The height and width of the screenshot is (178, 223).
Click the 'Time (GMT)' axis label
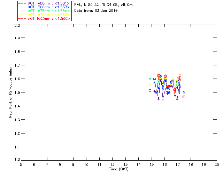click(x=118, y=169)
